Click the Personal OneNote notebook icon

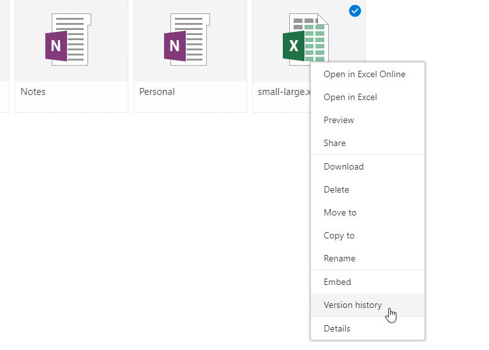(x=187, y=40)
